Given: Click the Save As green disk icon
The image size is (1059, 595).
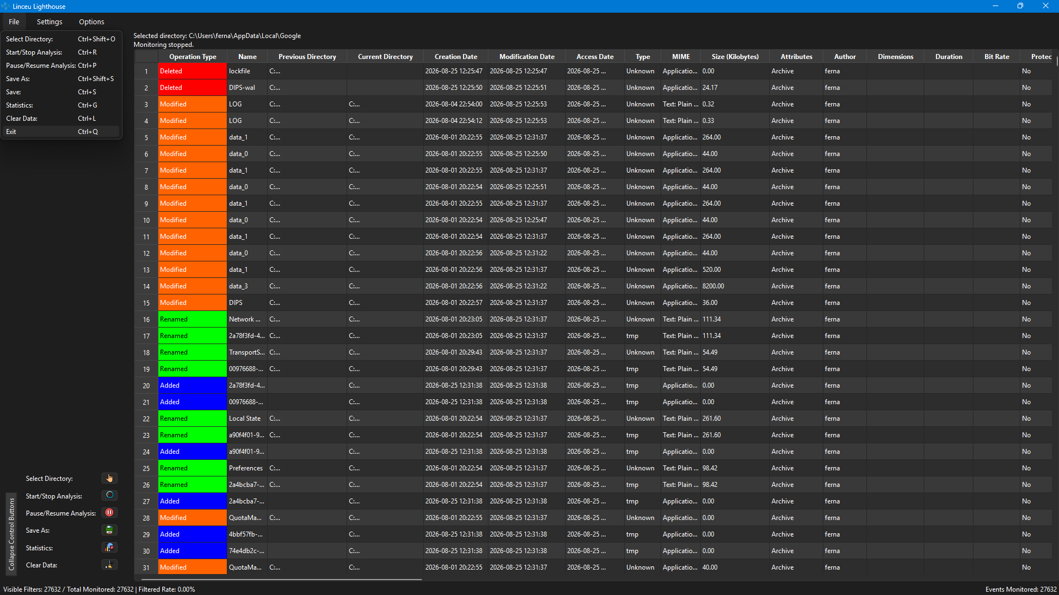Looking at the screenshot, I should click(x=109, y=530).
